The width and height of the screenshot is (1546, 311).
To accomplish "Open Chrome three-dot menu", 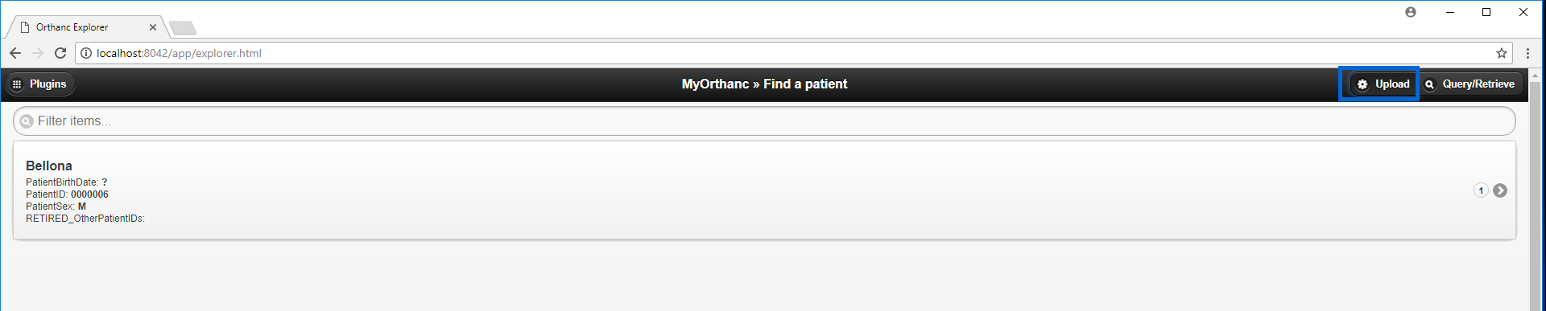I will (x=1527, y=53).
